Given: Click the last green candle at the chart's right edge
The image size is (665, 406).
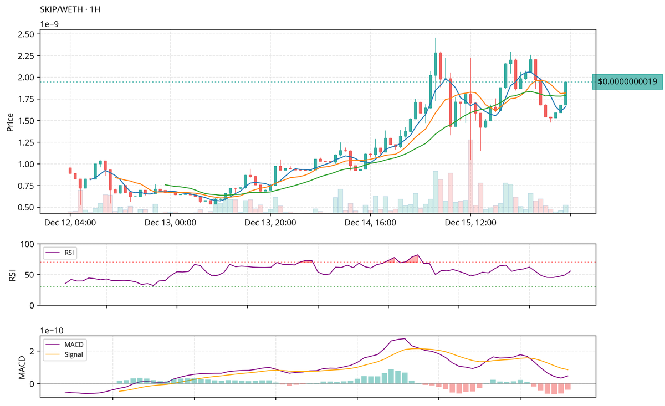Looking at the screenshot, I should pos(566,94).
